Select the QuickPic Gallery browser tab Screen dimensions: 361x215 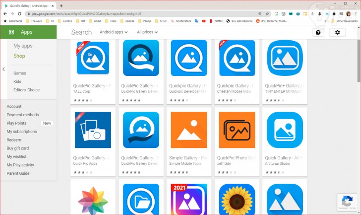tap(29, 6)
